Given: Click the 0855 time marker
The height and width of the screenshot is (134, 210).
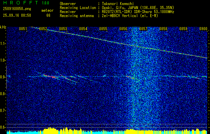Looking at the screenshot, I should click(x=103, y=29).
